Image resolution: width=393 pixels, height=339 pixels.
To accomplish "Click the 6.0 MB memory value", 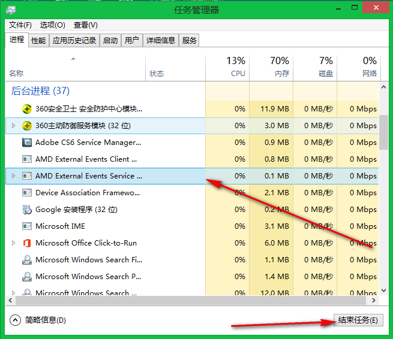I will click(x=277, y=243).
